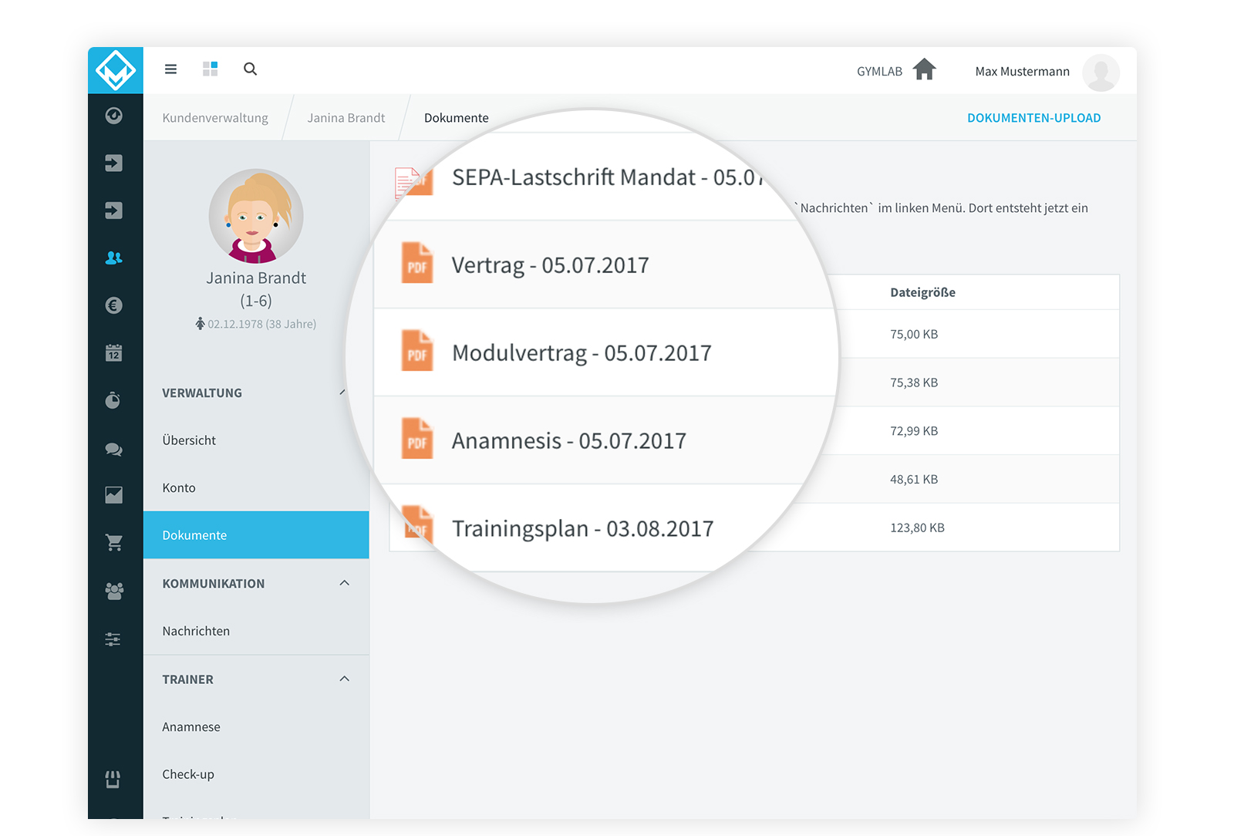Open SEPA-Lastschrift Mandat document

point(608,177)
